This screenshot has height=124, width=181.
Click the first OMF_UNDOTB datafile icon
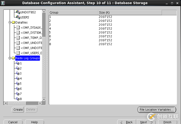coord(18,43)
